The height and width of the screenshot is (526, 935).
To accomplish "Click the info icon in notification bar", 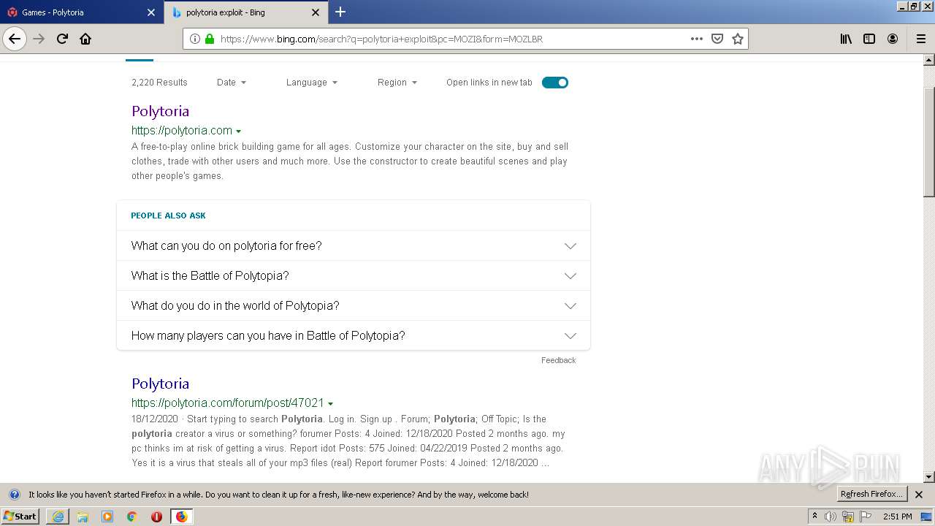I will click(14, 495).
